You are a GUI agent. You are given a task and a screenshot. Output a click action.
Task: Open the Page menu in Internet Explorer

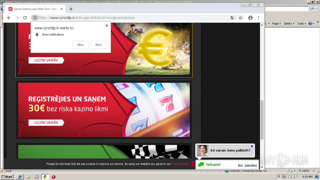(x=276, y=23)
